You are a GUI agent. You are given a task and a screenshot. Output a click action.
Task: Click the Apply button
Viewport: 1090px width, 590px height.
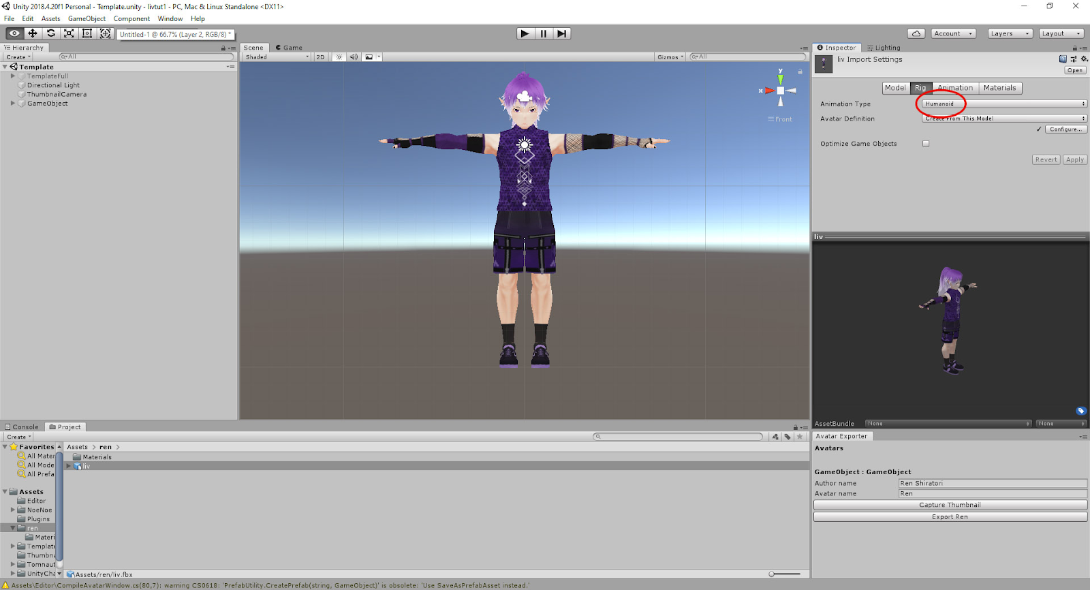pos(1075,159)
